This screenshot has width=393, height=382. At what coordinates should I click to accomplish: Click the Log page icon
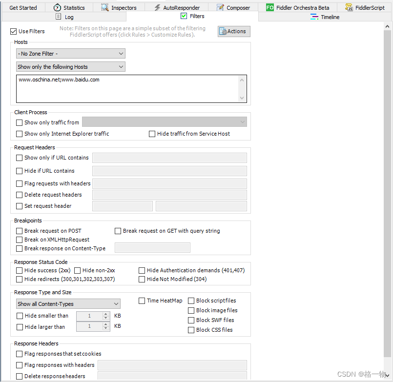(58, 17)
